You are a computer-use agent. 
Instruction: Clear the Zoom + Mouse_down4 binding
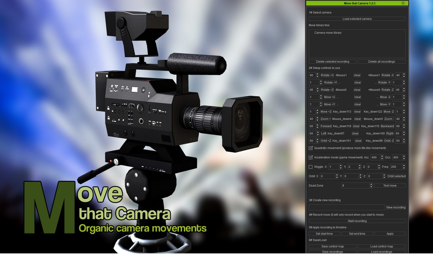click(357, 119)
